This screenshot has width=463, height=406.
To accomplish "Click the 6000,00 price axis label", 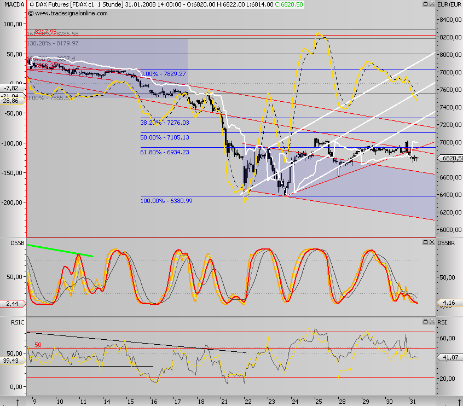I will click(x=450, y=230).
